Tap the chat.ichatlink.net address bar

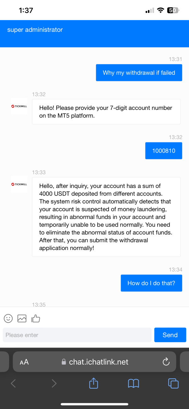(99, 362)
